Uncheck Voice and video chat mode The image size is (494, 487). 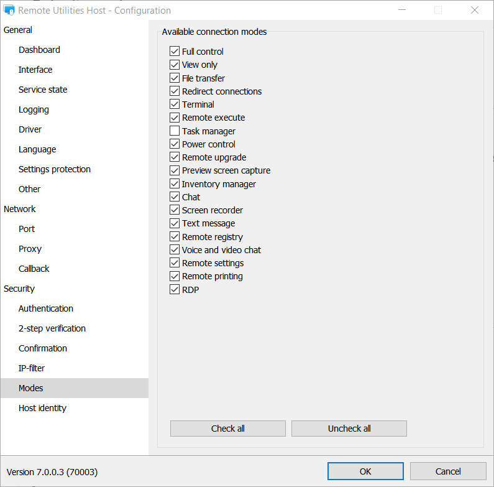pyautogui.click(x=175, y=250)
